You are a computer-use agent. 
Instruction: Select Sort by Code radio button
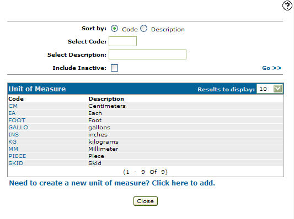tap(114, 29)
